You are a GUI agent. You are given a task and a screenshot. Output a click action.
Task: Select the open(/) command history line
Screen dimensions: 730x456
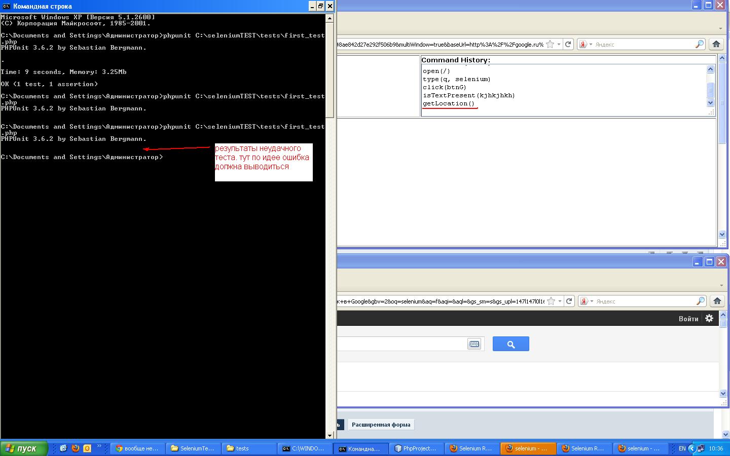(436, 71)
